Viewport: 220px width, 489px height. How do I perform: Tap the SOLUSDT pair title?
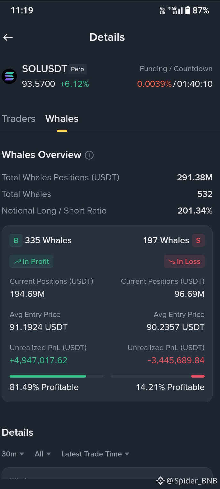[x=44, y=69]
